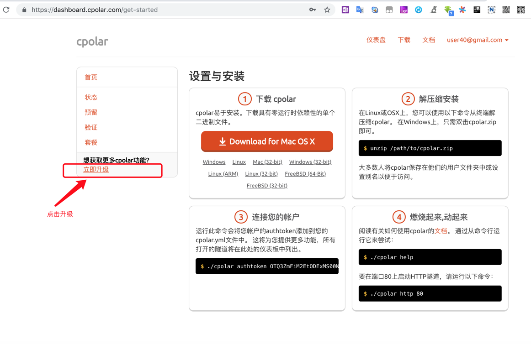Screen dimensions: 531x344
Task: Click the blue circular sync extension
Action: coord(419,10)
